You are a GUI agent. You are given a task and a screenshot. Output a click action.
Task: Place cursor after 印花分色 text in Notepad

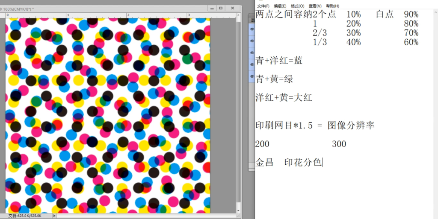tap(322, 162)
